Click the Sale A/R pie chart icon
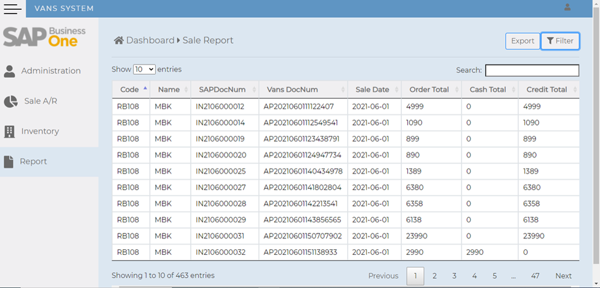Screen dimensions: 600x288 10,101
